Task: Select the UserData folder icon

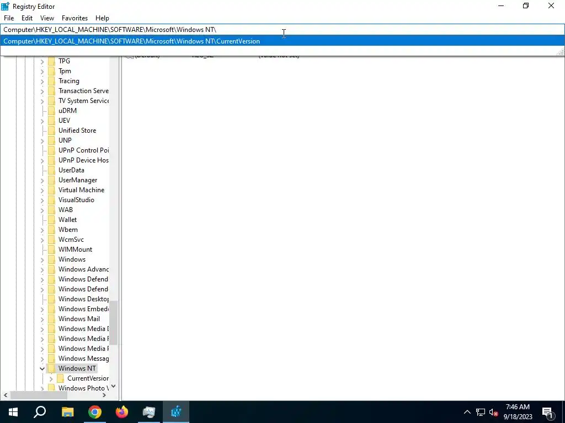Action: [51, 170]
